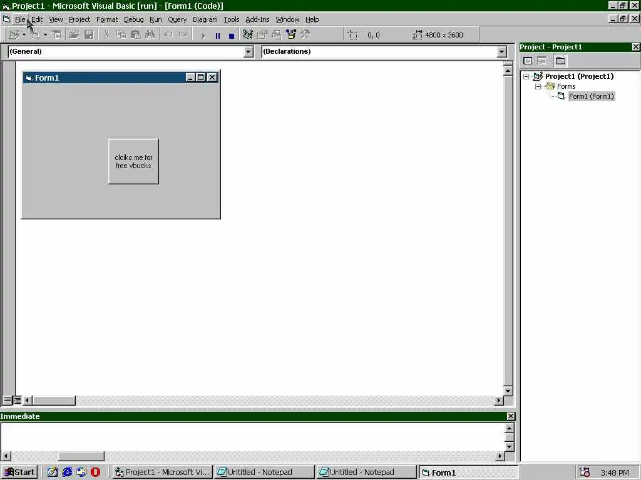Open the Project menu
Screen dimensions: 641x480
coord(79,19)
